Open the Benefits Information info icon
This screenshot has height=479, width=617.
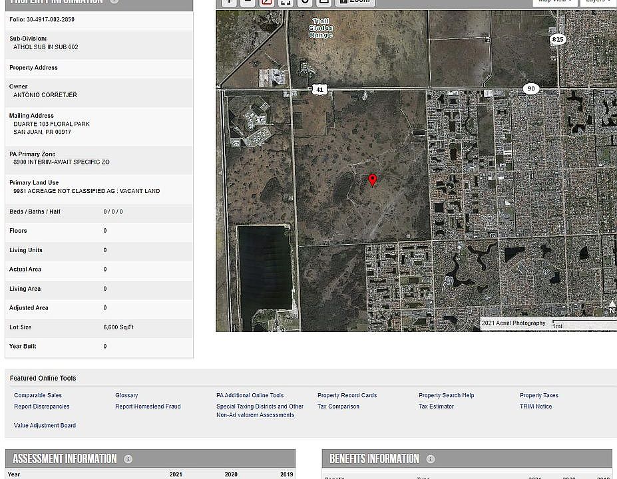point(431,459)
